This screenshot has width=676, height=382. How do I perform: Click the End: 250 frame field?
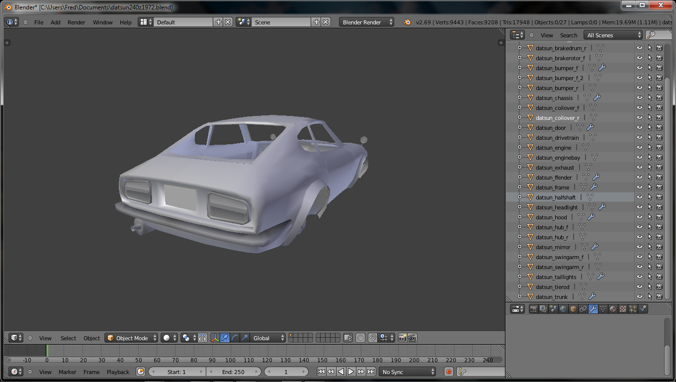click(x=233, y=372)
